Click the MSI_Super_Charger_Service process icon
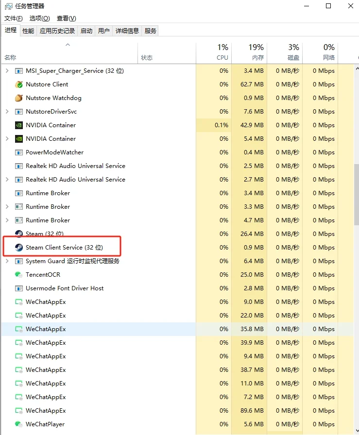This screenshot has width=359, height=435. [18, 71]
